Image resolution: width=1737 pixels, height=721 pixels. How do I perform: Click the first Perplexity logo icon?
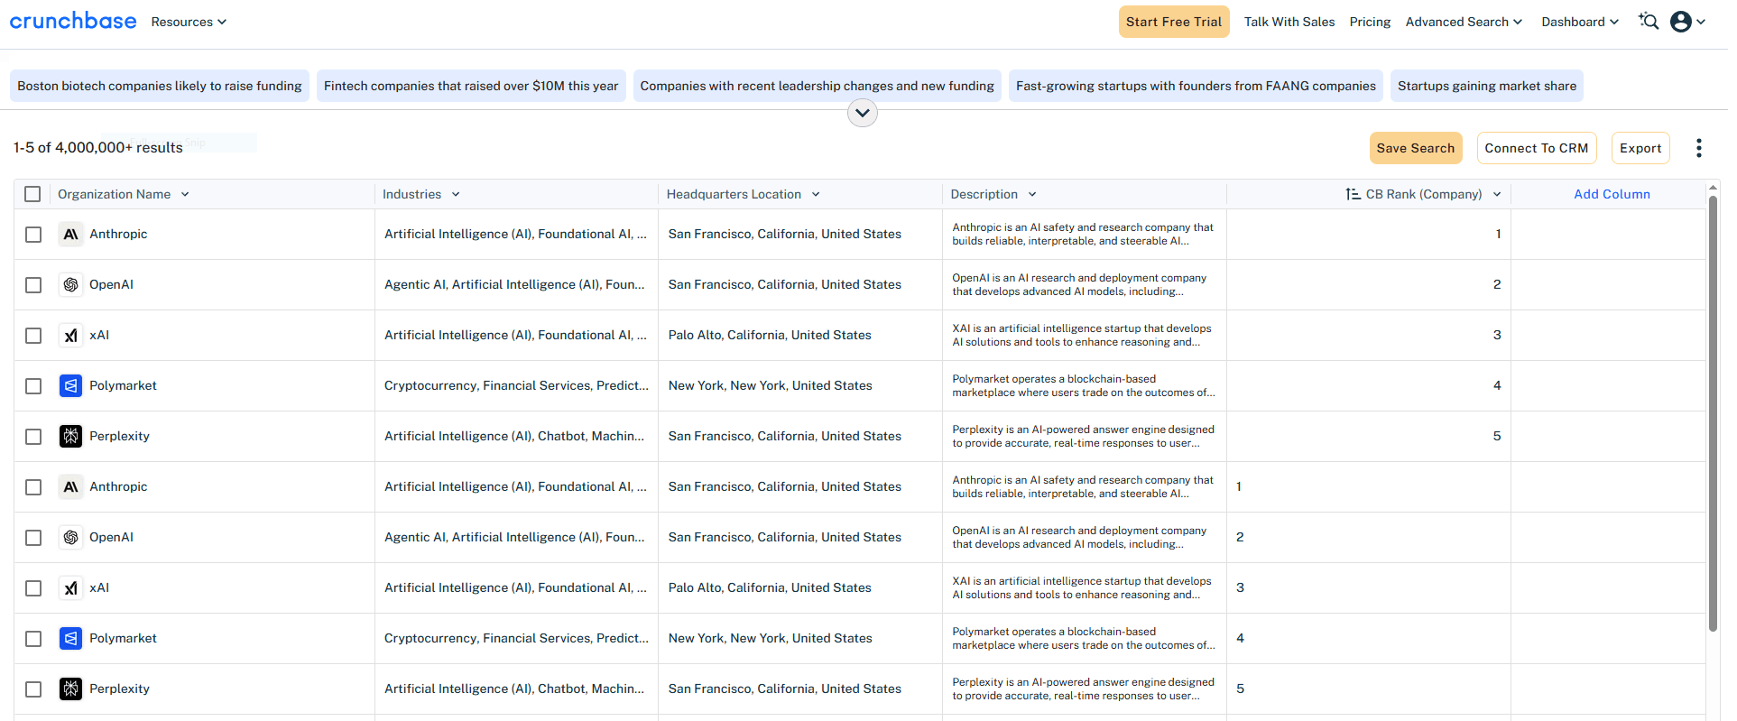point(70,437)
